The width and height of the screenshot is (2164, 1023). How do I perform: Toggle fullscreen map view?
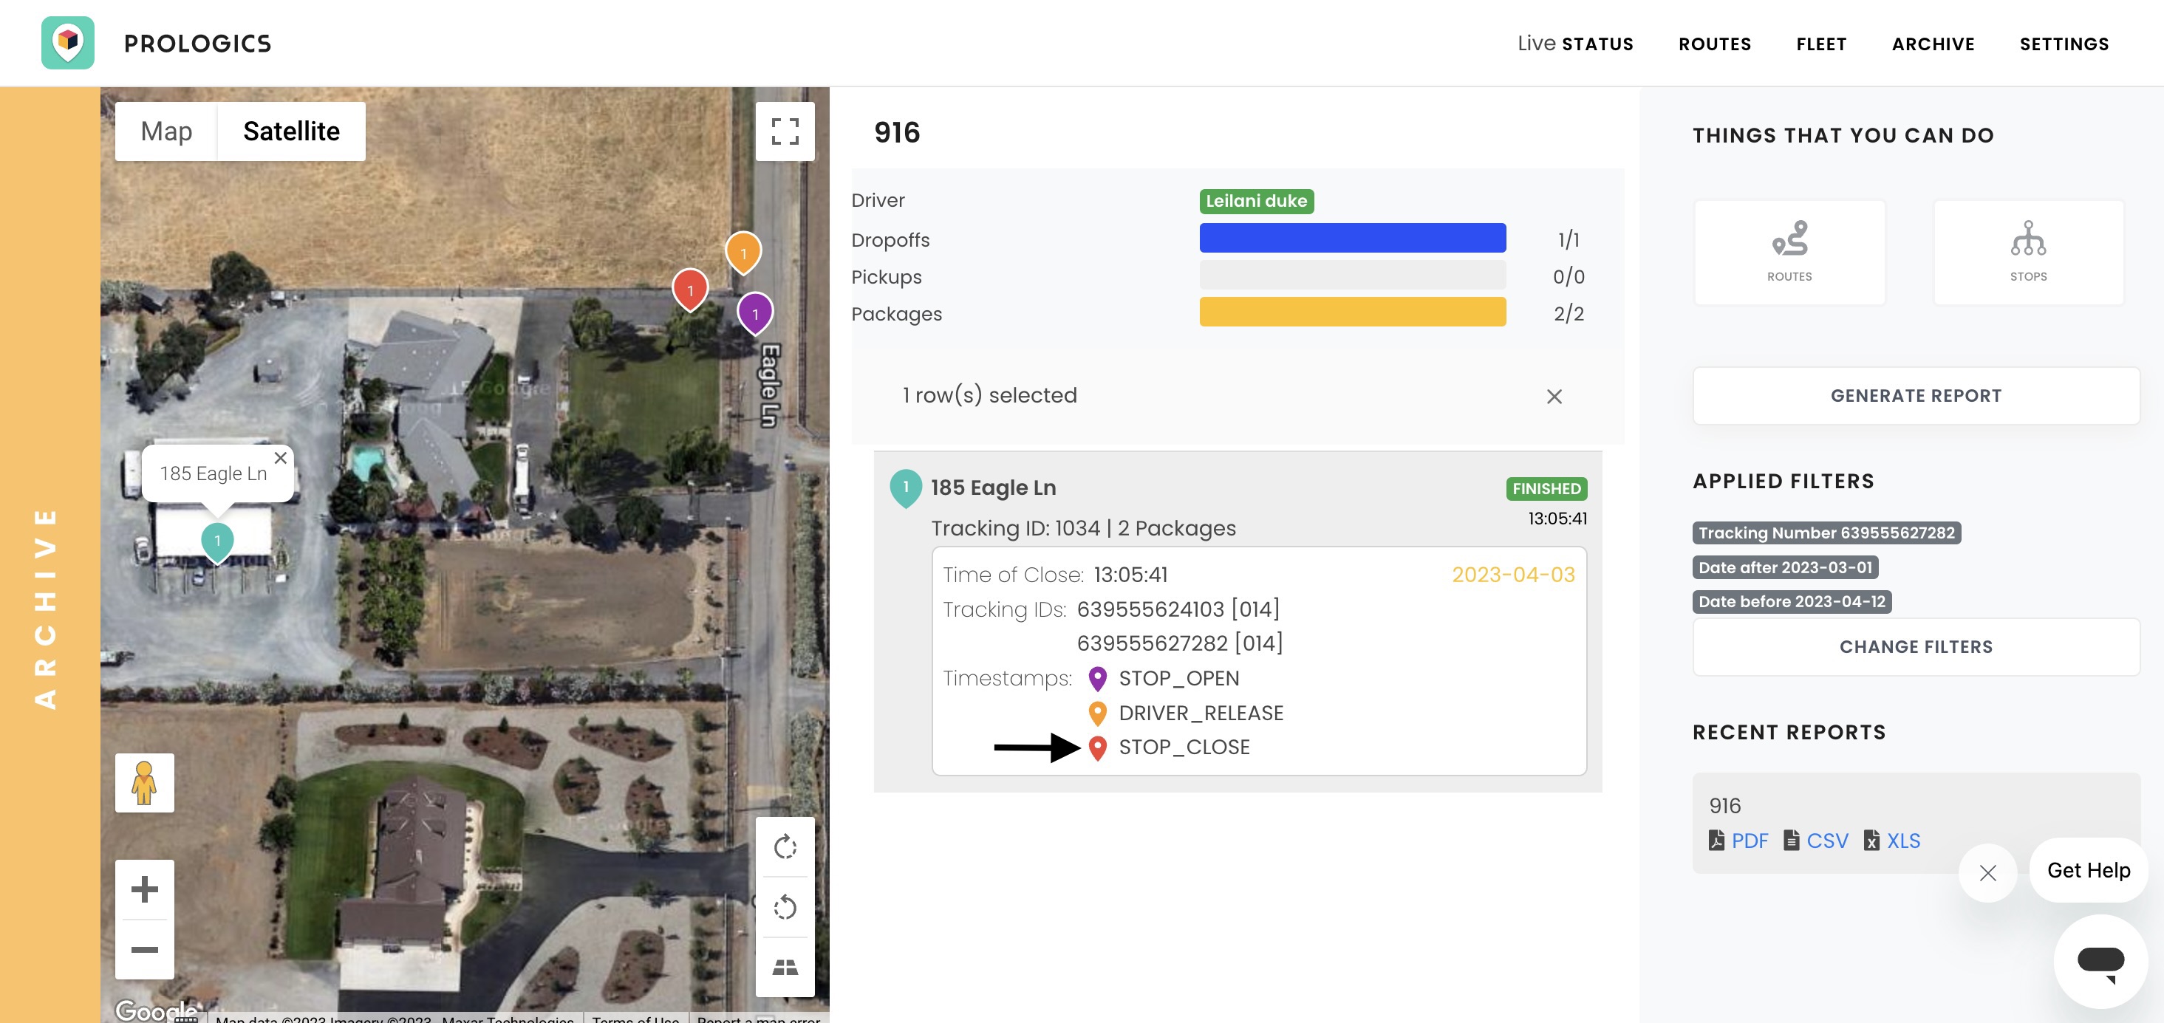(x=784, y=131)
